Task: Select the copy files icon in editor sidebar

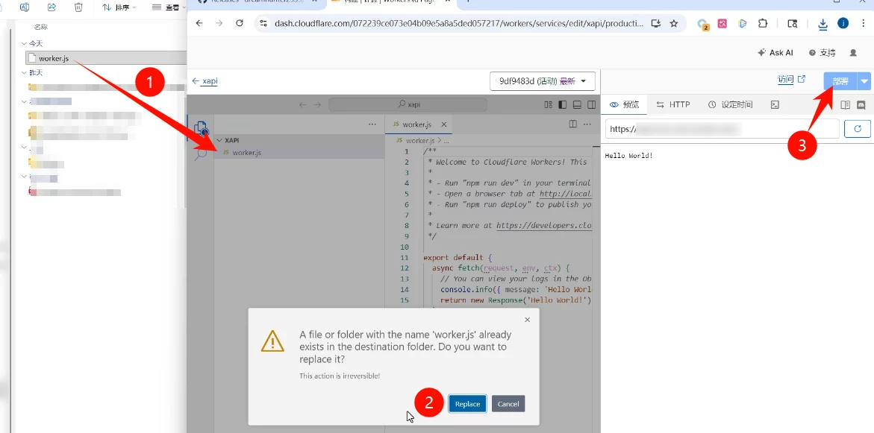Action: (202, 127)
